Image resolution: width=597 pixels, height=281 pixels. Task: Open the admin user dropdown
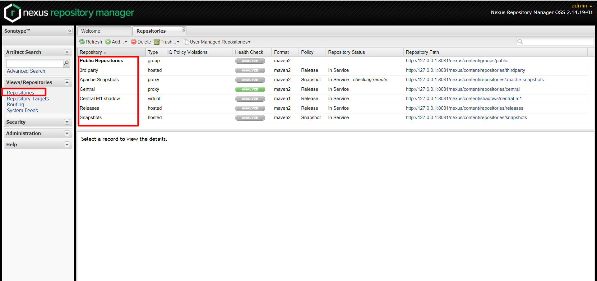click(x=582, y=6)
